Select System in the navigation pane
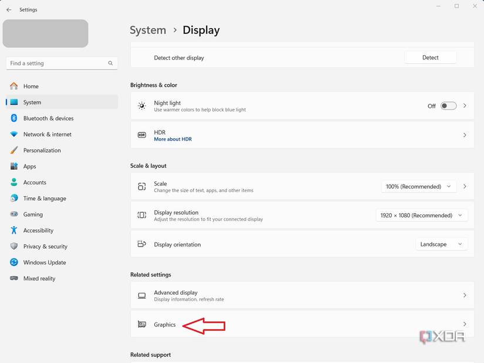The height and width of the screenshot is (363, 484). click(32, 102)
